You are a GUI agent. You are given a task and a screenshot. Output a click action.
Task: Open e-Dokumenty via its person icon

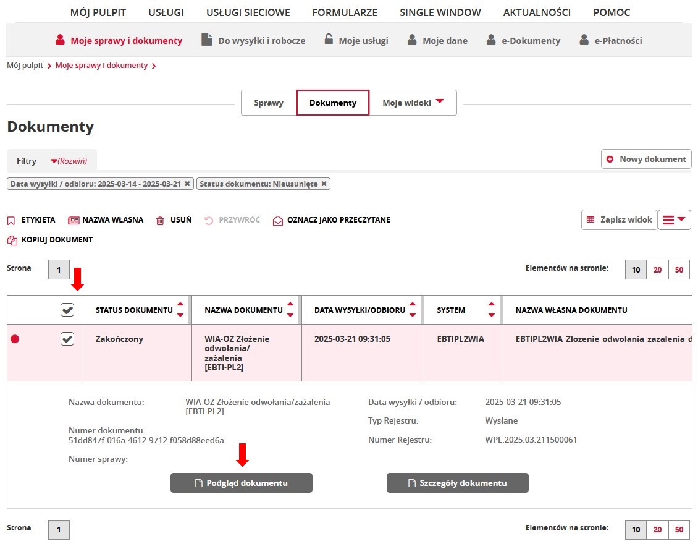(x=492, y=40)
